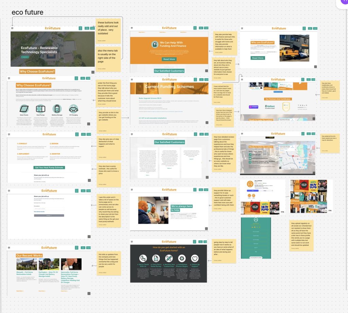Click the heart icon for Follow Up Support
The width and height of the screenshot is (348, 313).
[195, 258]
